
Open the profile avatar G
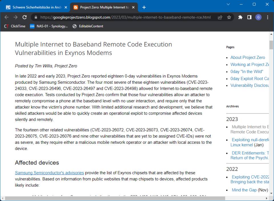tap(259, 17)
